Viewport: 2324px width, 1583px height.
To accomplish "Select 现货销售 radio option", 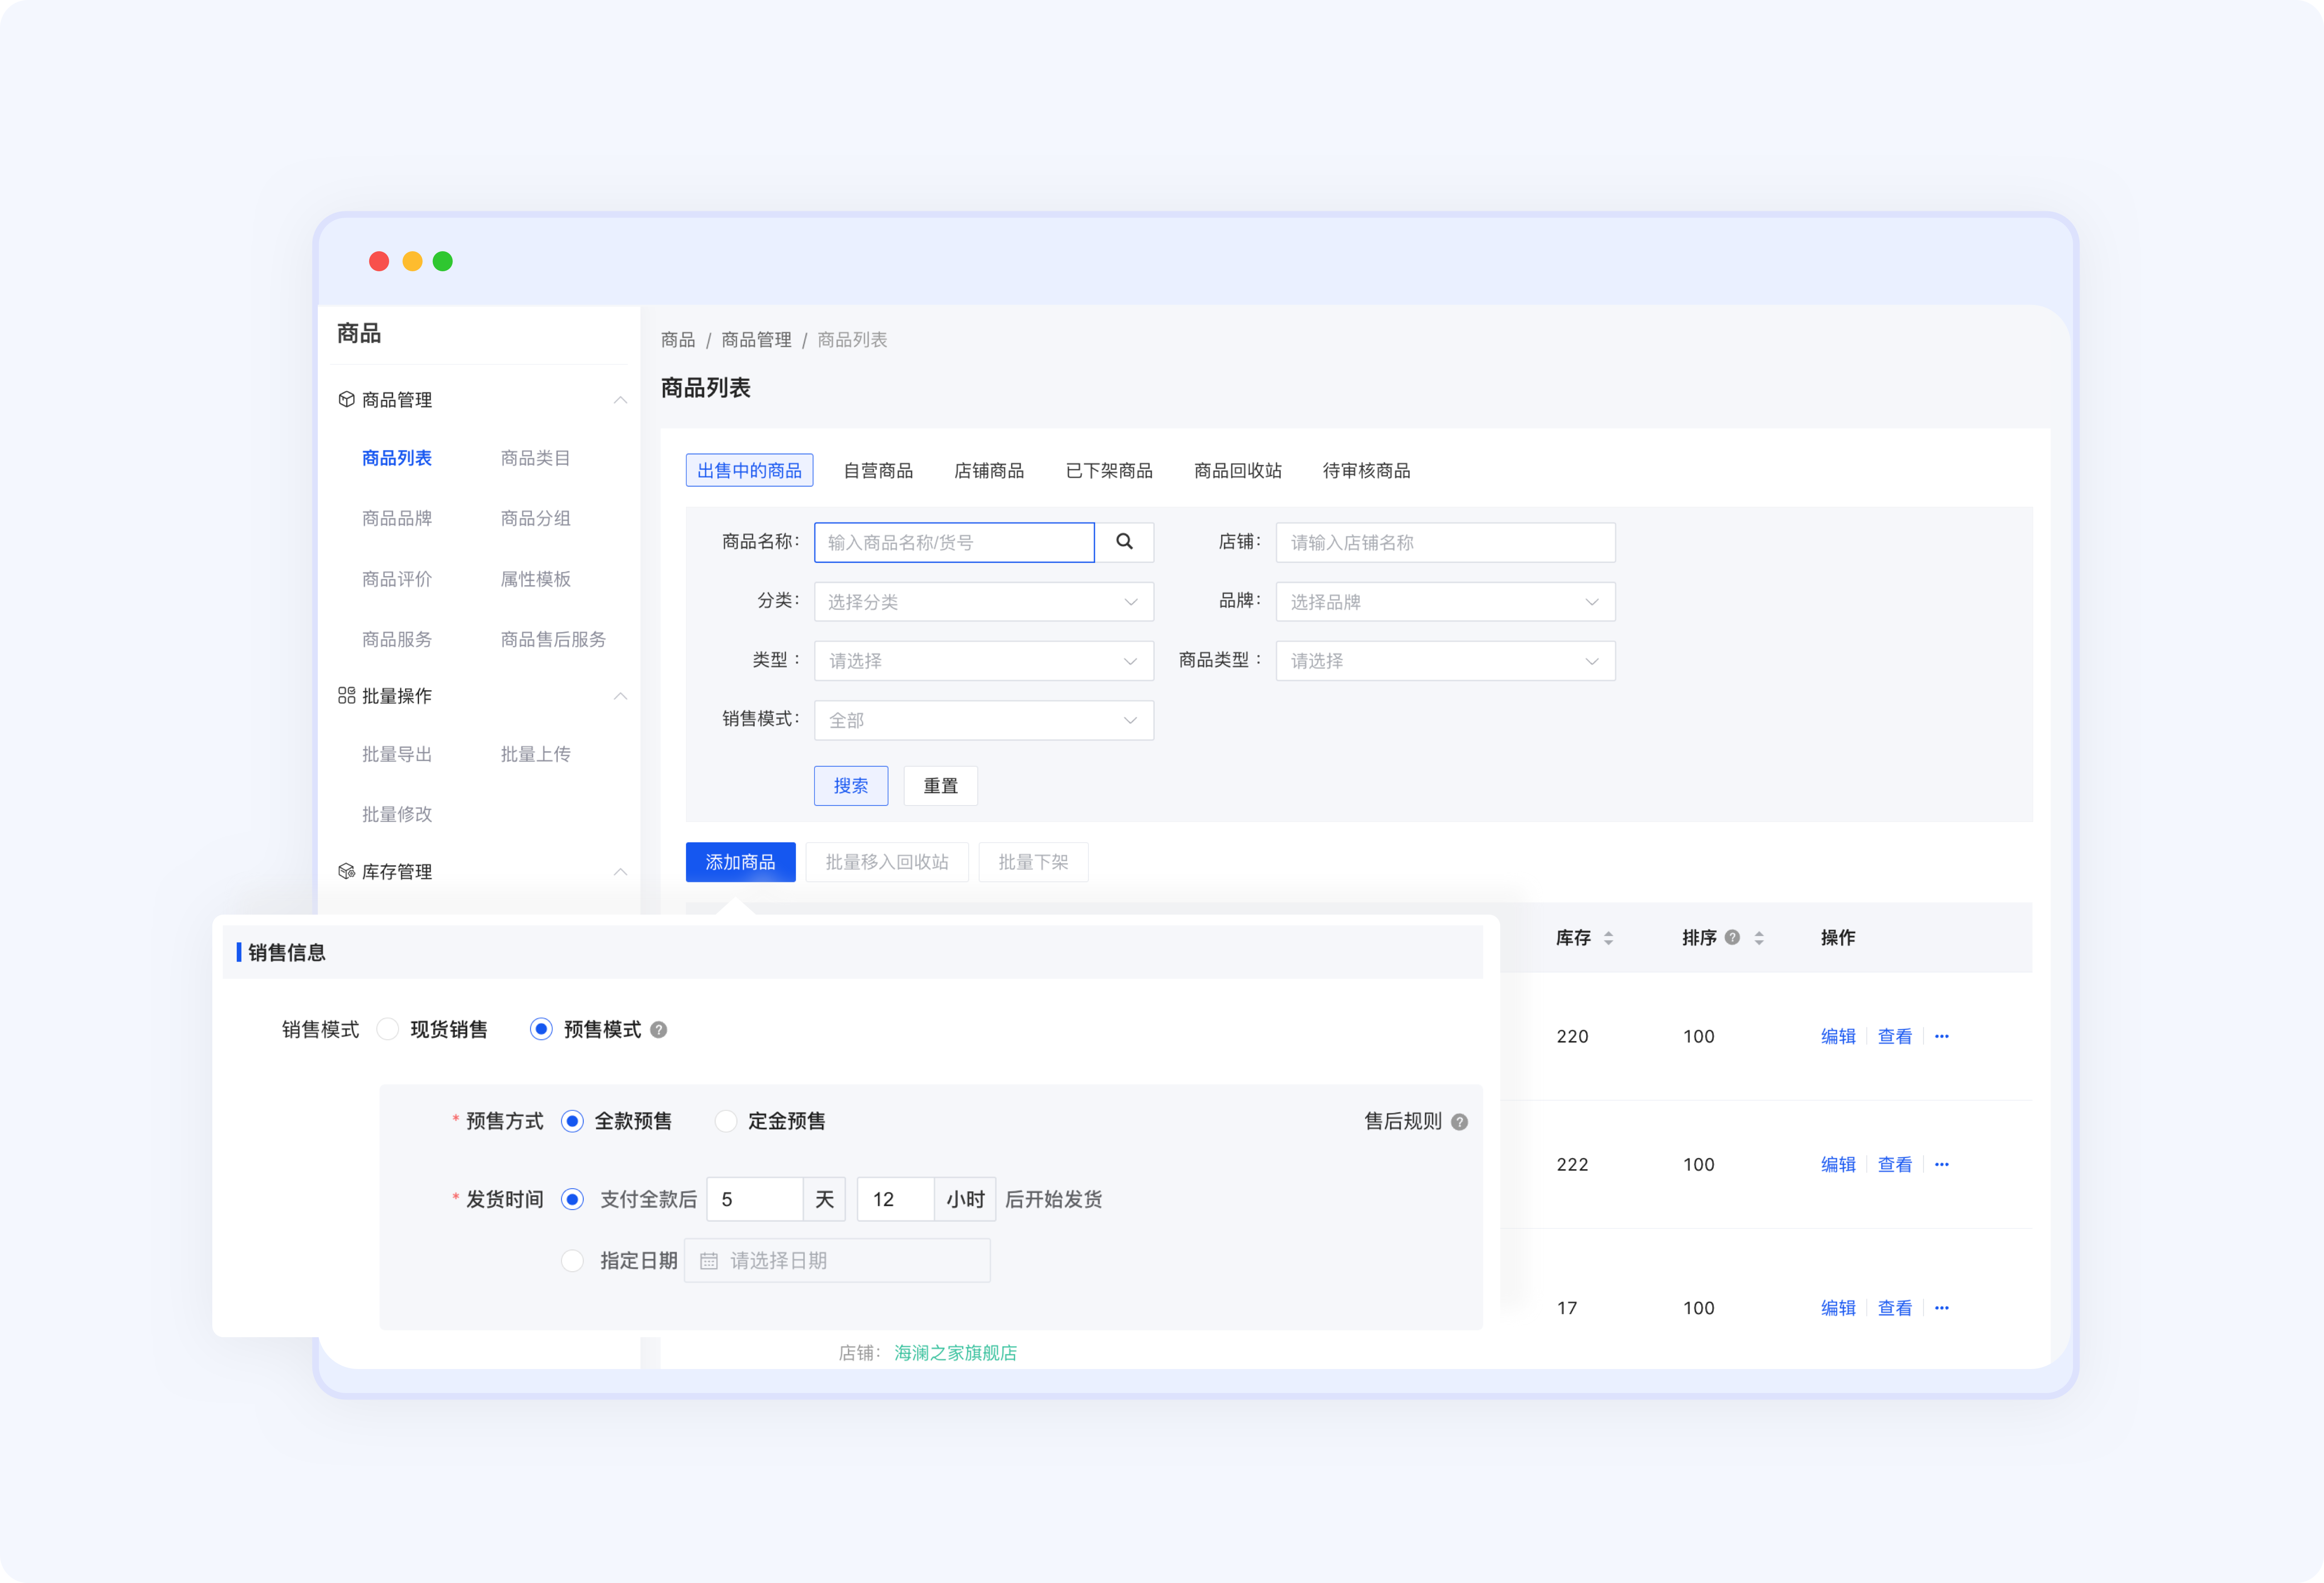I will pyautogui.click(x=388, y=1029).
